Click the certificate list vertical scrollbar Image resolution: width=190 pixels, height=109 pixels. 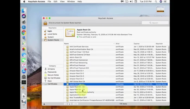[x=169, y=50]
